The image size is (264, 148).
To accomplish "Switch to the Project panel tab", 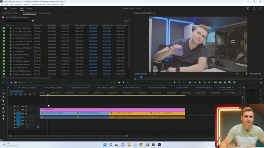I will click(x=9, y=13).
